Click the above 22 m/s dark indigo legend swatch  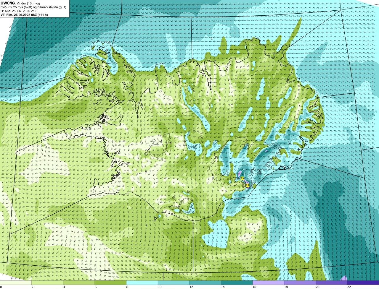click(363, 282)
